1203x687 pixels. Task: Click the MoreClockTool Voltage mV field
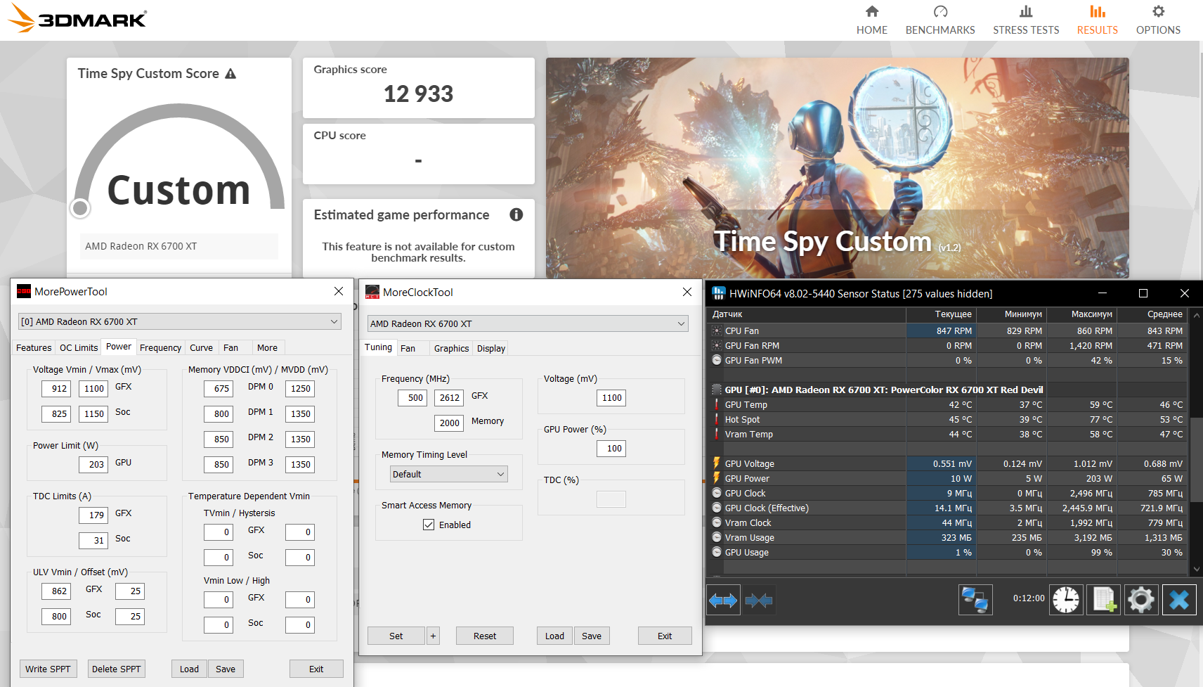pos(611,397)
